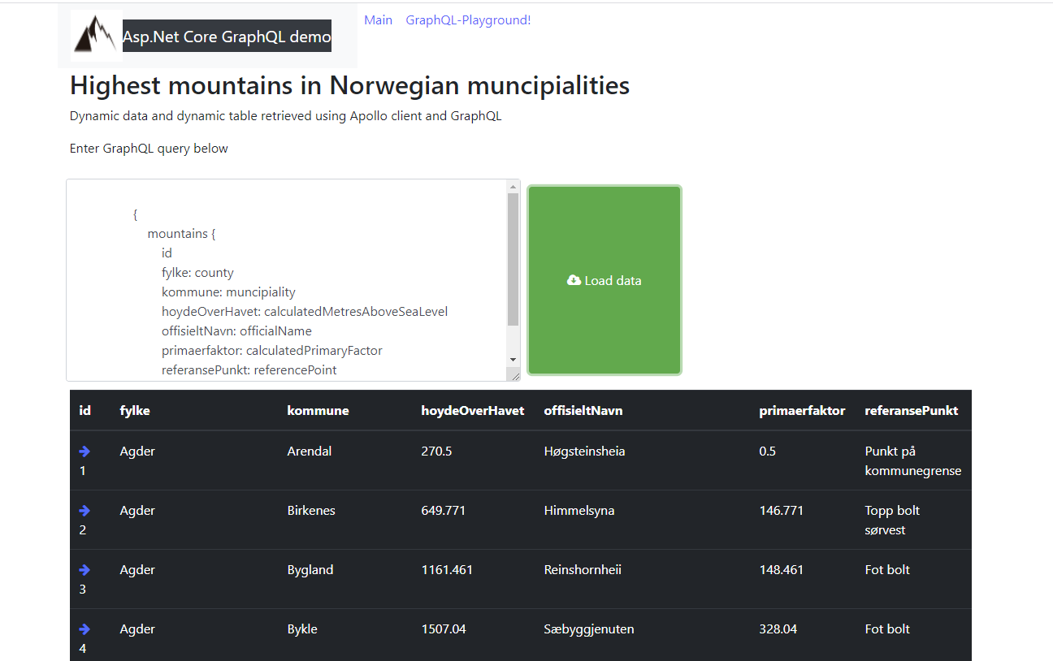Click arrow icon in Bykle row

84,629
